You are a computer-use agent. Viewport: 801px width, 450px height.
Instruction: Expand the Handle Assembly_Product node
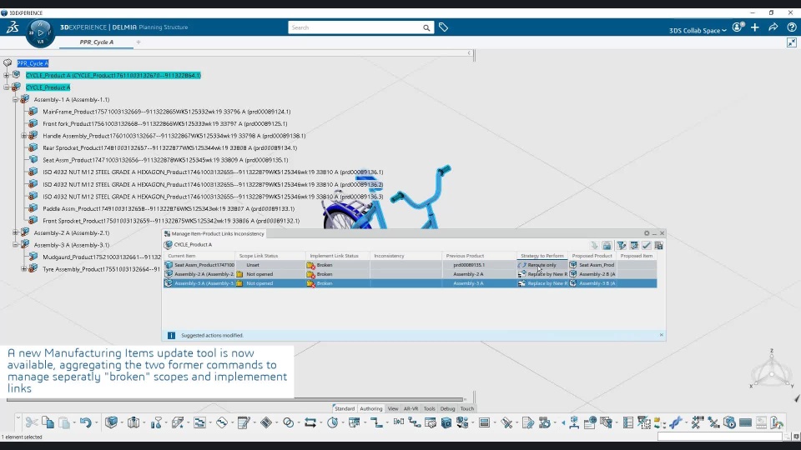click(23, 136)
